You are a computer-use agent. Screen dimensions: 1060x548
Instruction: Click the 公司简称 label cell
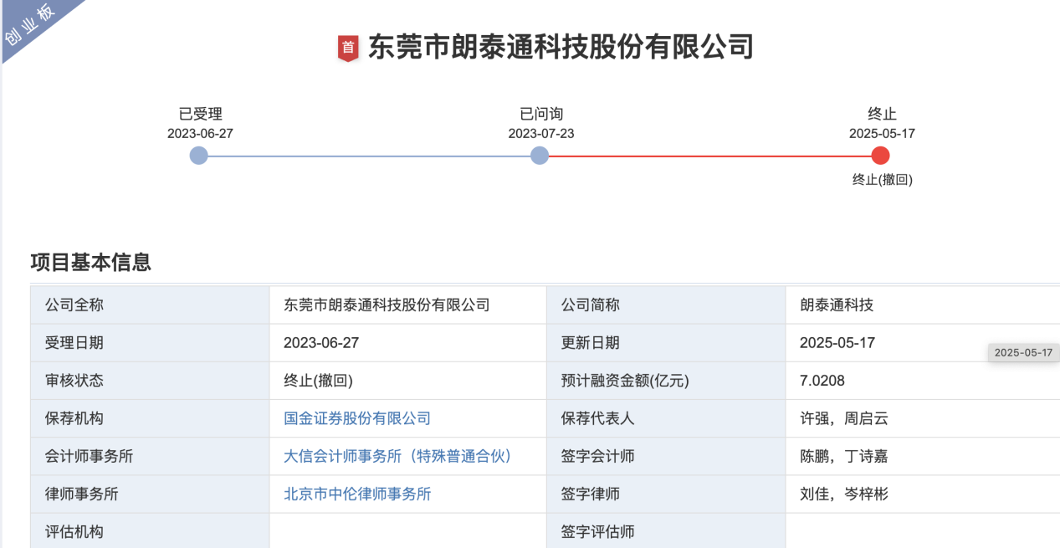666,305
